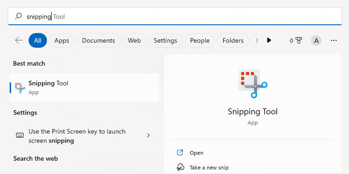Switch to the Documents filter

click(x=98, y=40)
